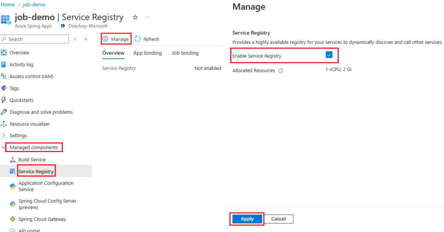Switch to the Overview tab
Screen dimensions: 444x232
tap(113, 53)
